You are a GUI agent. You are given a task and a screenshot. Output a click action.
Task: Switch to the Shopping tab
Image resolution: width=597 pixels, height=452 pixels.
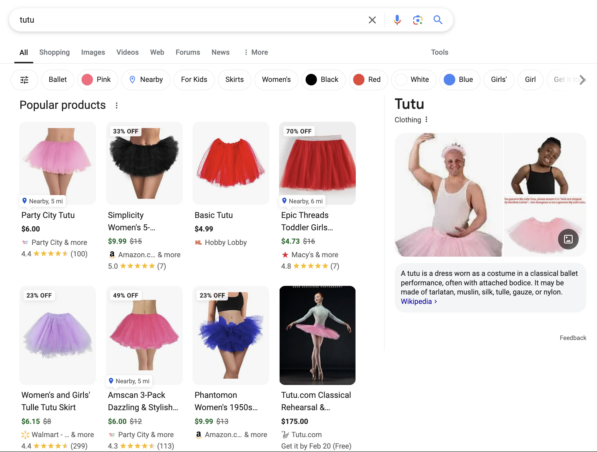tap(54, 52)
